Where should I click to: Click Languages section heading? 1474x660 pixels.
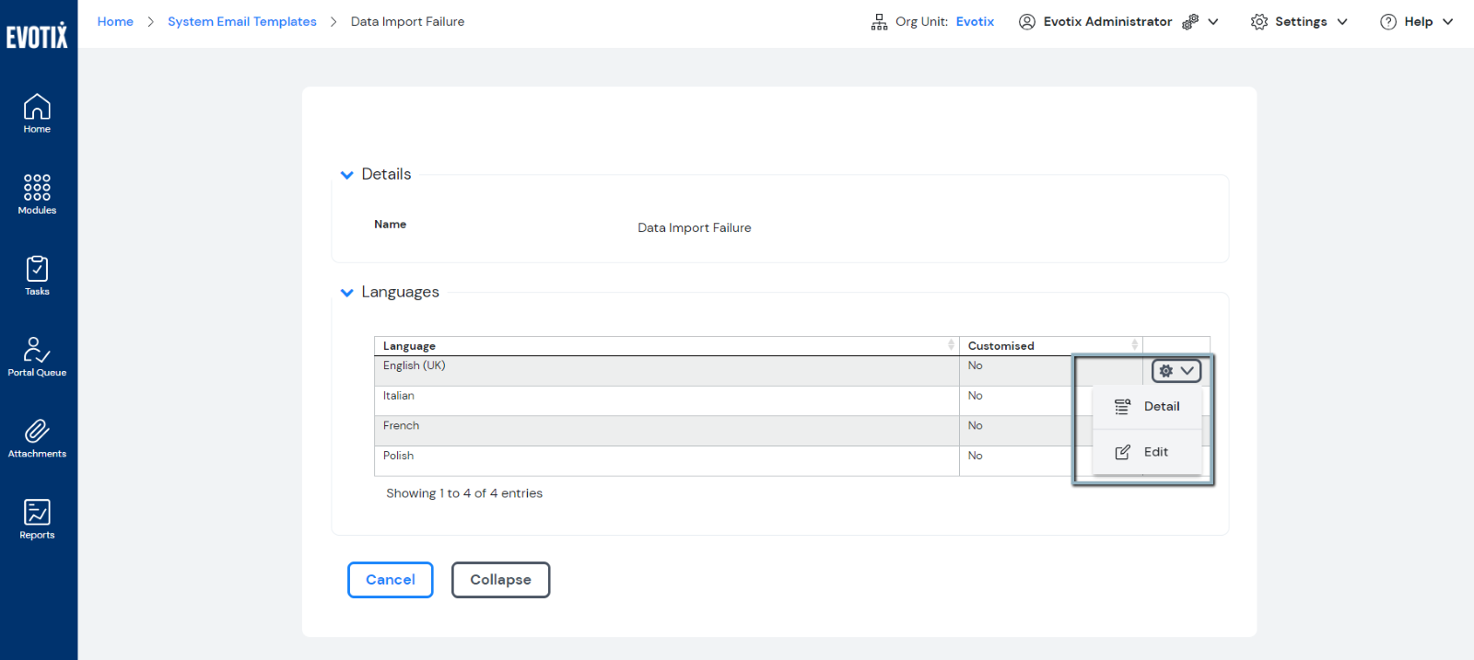[400, 293]
